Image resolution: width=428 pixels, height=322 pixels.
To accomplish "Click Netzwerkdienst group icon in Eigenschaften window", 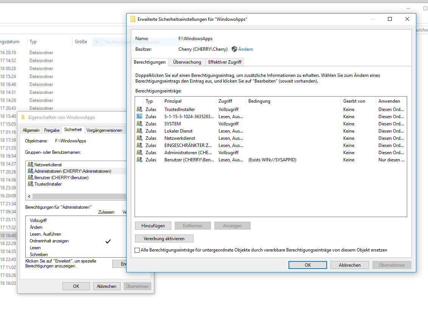I will click(31, 164).
